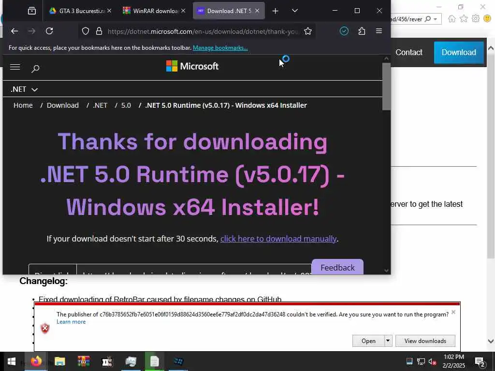Open the Firefox View icon beside tabs
The width and height of the screenshot is (495, 371).
(x=32, y=11)
